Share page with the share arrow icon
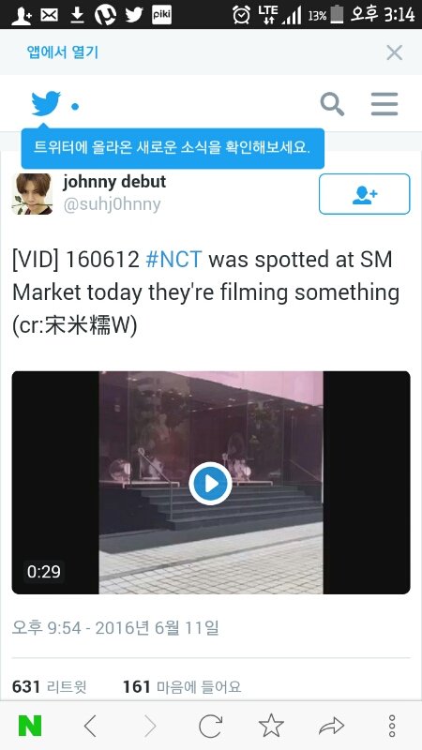The width and height of the screenshot is (422, 750). click(x=332, y=726)
